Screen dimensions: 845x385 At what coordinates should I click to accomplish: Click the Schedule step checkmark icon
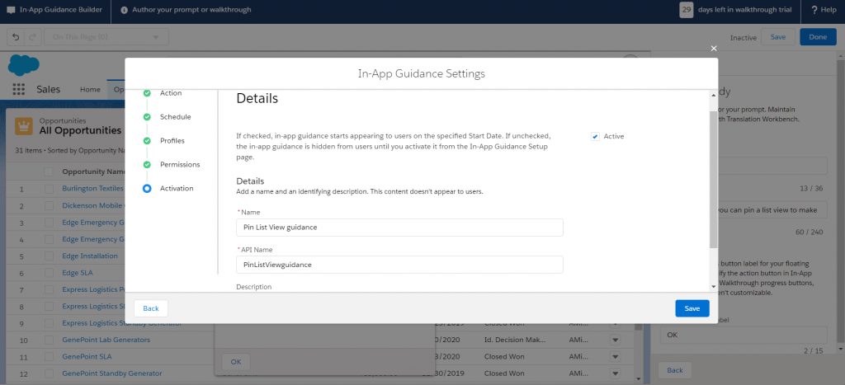tap(147, 117)
